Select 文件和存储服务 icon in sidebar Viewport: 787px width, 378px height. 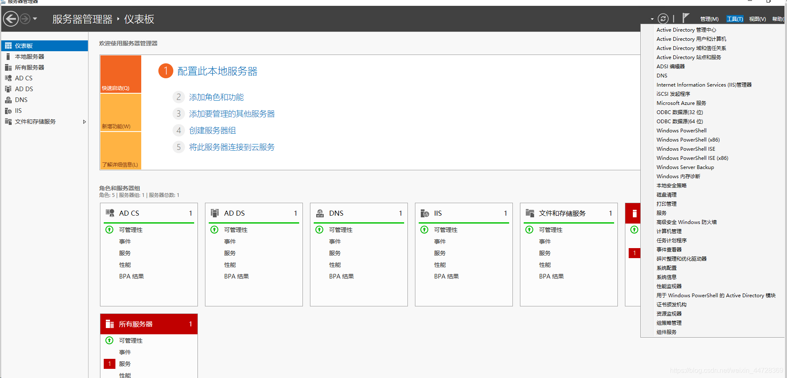coord(8,122)
